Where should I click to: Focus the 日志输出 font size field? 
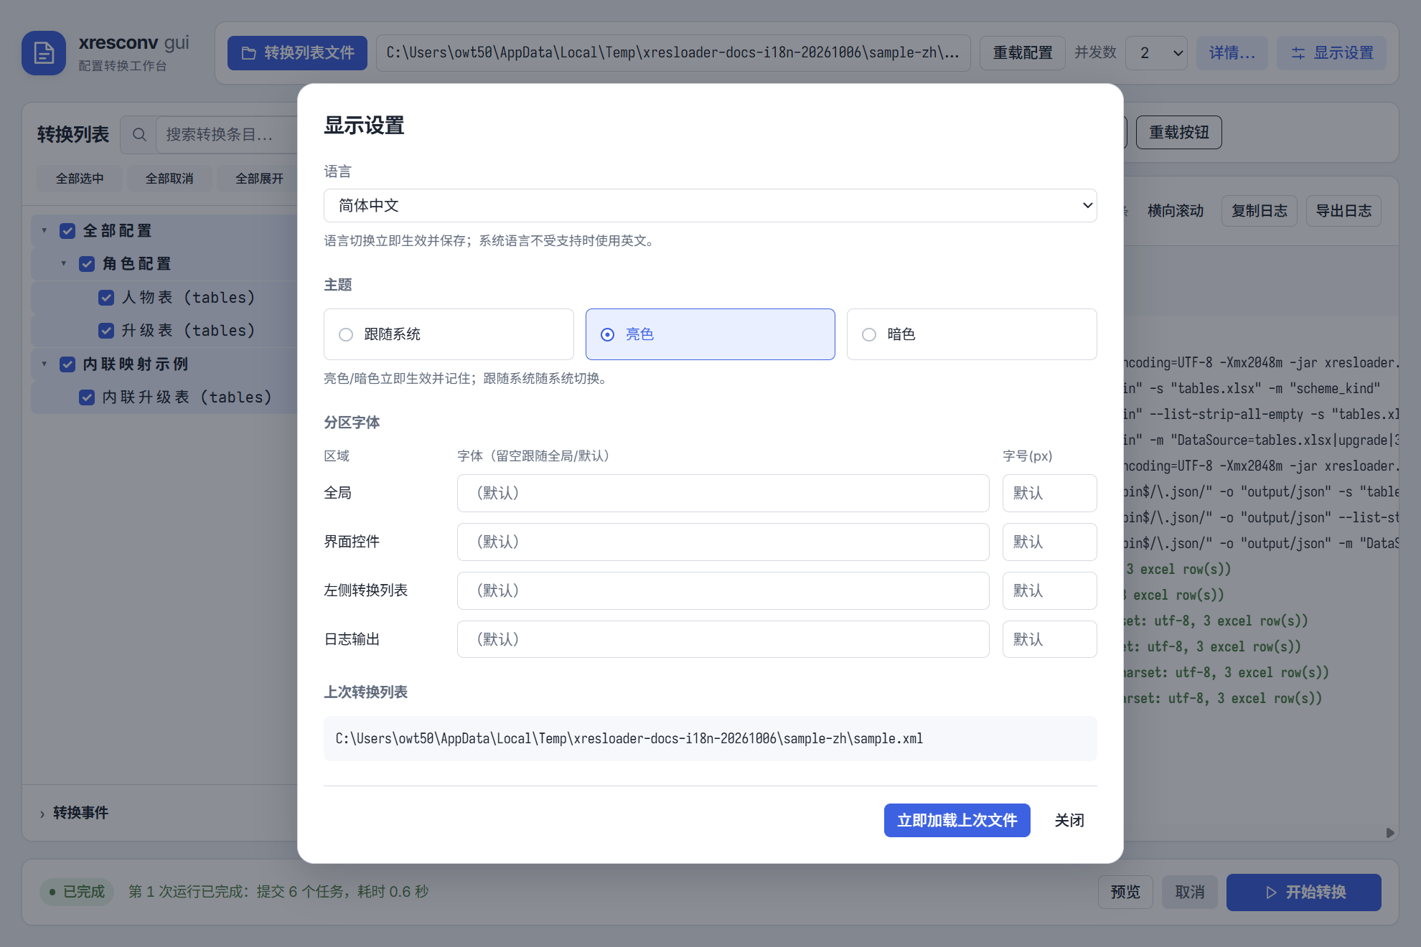[1049, 639]
